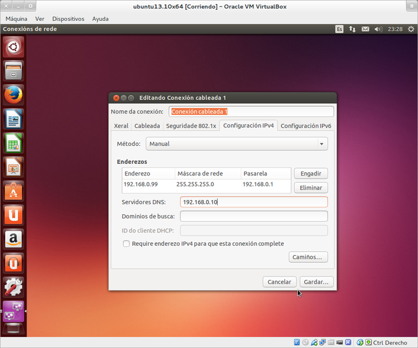Open the session gear menu
418x348 pixels.
click(x=411, y=29)
